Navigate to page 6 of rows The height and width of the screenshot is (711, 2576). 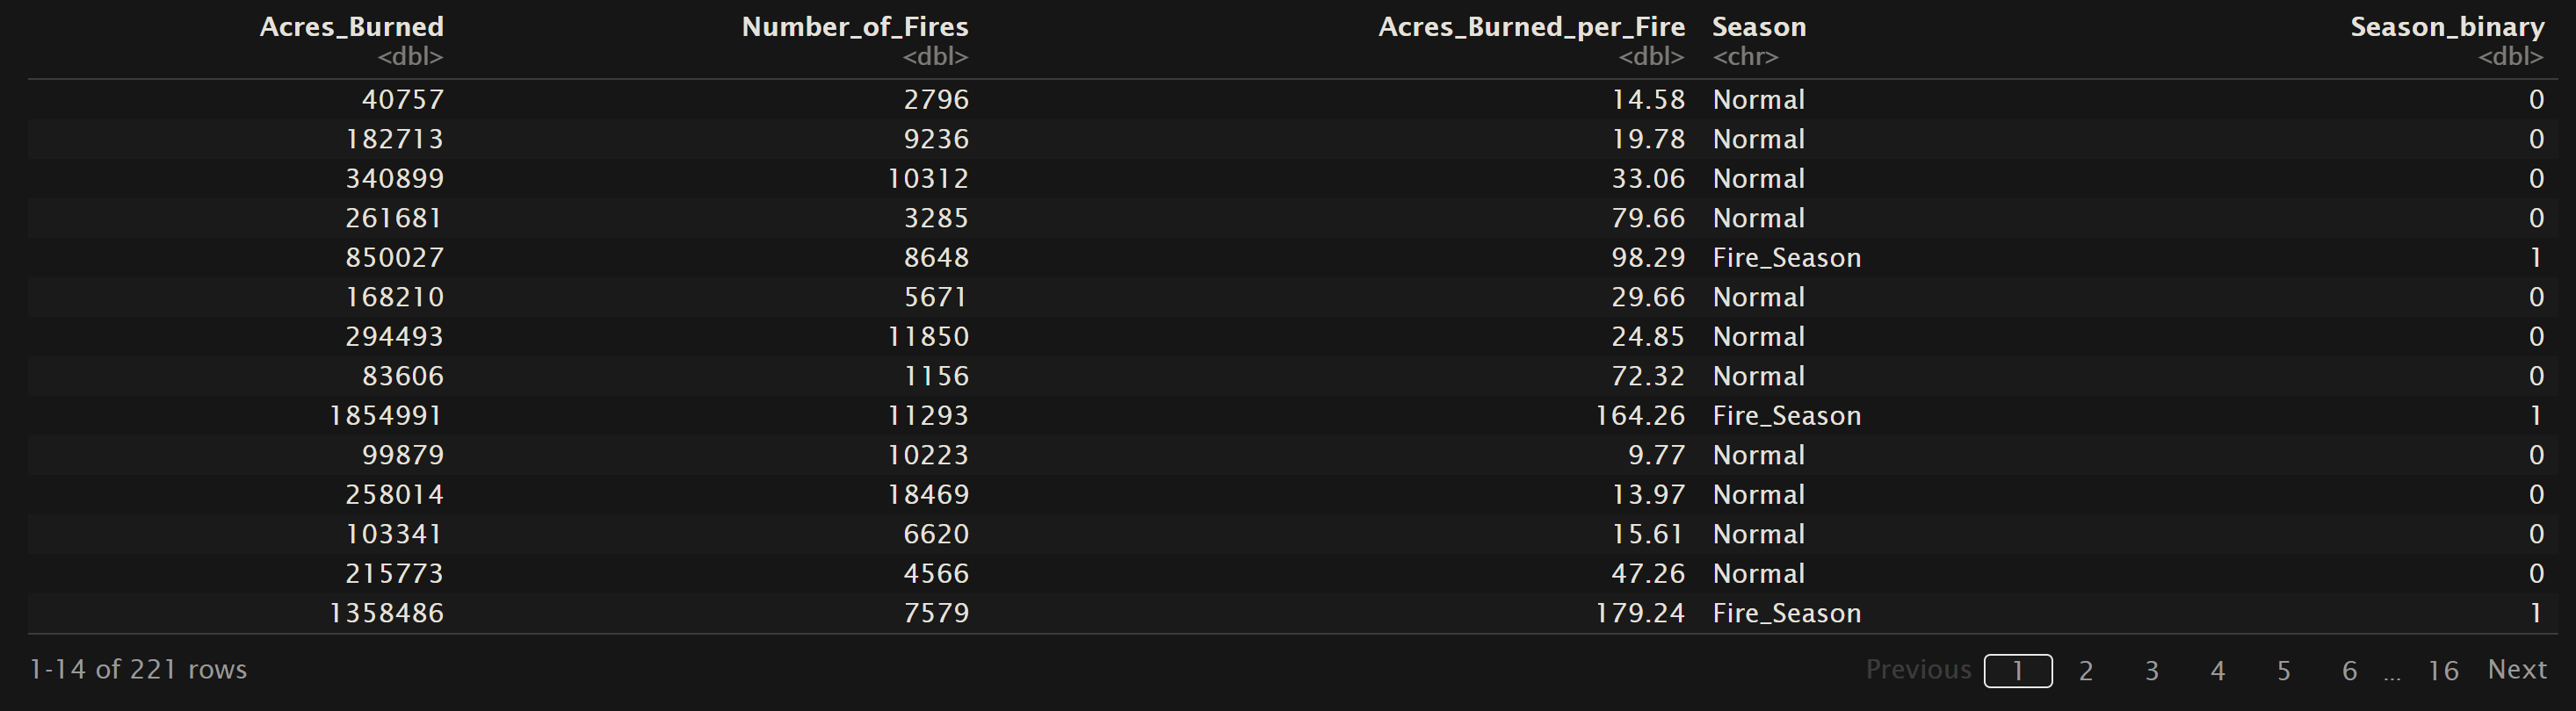tap(2349, 671)
